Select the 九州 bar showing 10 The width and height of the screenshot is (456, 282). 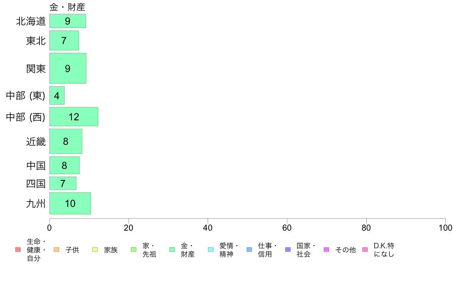point(70,203)
